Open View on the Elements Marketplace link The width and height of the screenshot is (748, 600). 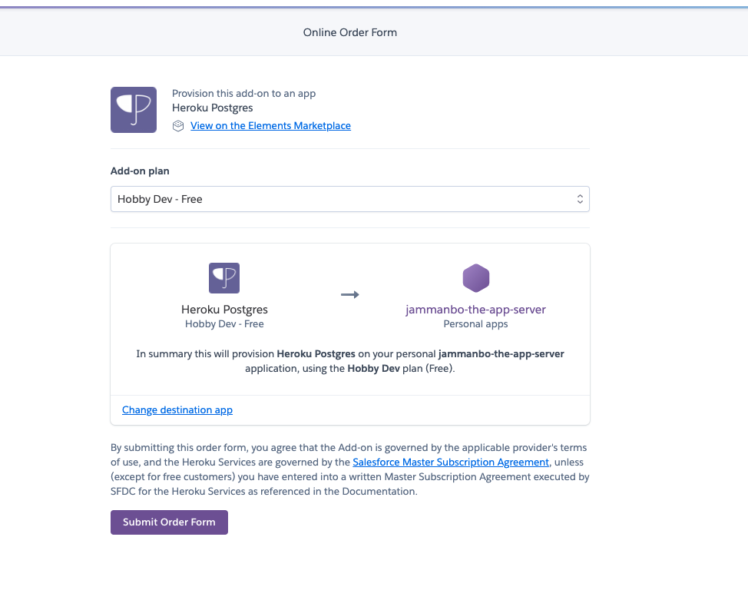270,125
